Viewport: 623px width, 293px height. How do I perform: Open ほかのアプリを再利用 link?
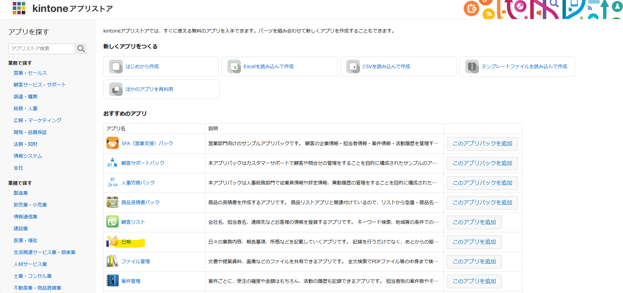pyautogui.click(x=149, y=89)
